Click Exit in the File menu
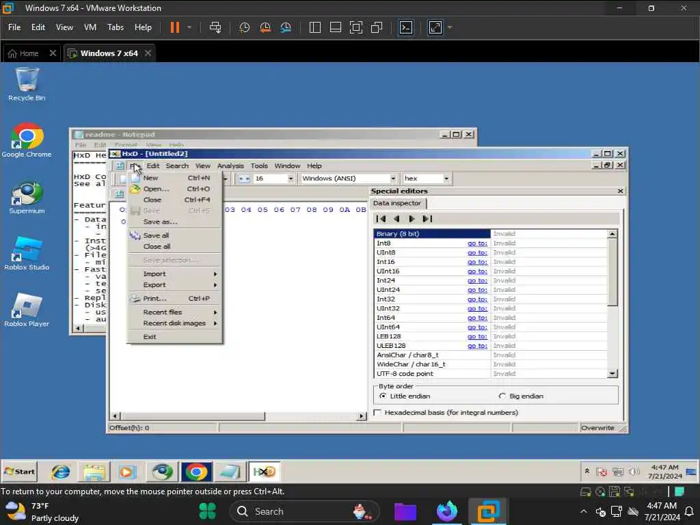 click(x=175, y=336)
